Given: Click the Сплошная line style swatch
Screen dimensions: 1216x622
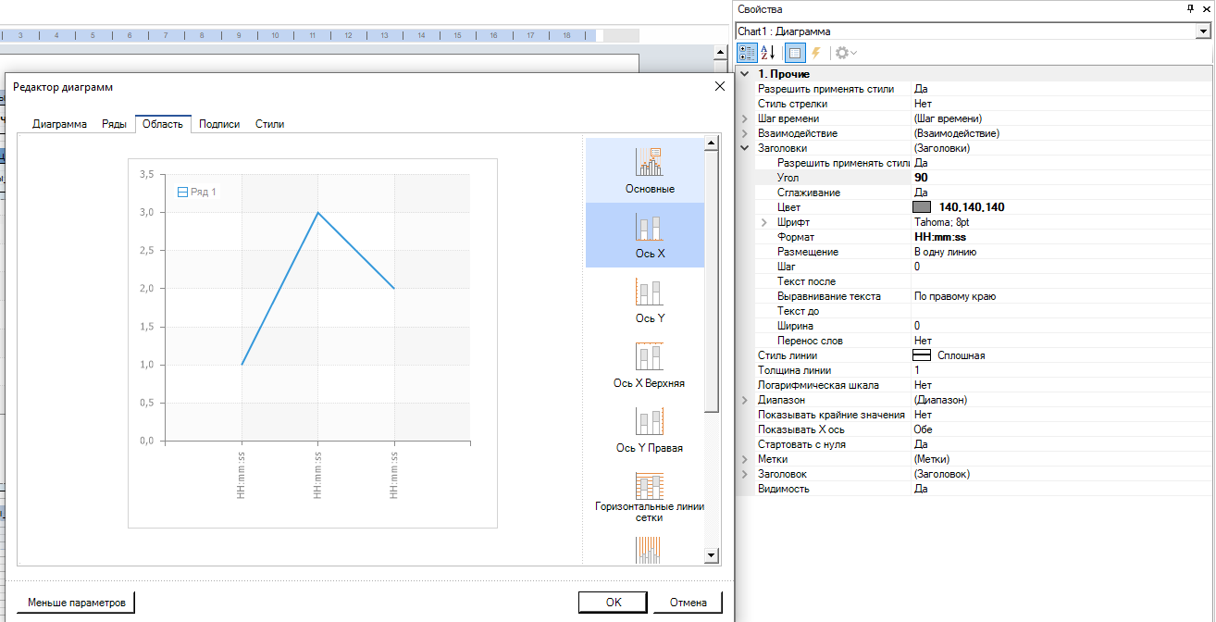Looking at the screenshot, I should point(922,355).
